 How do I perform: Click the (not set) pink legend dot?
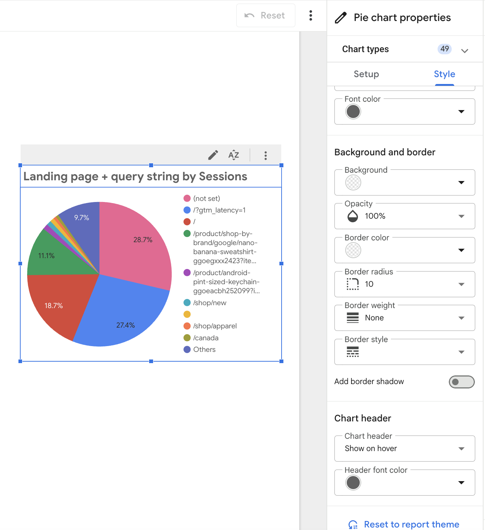click(187, 198)
